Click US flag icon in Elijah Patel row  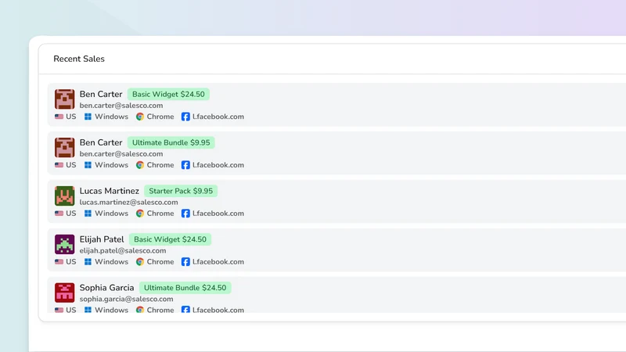59,262
